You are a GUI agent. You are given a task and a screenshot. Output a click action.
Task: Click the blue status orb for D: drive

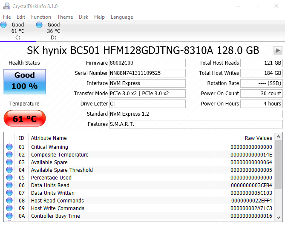point(39,25)
